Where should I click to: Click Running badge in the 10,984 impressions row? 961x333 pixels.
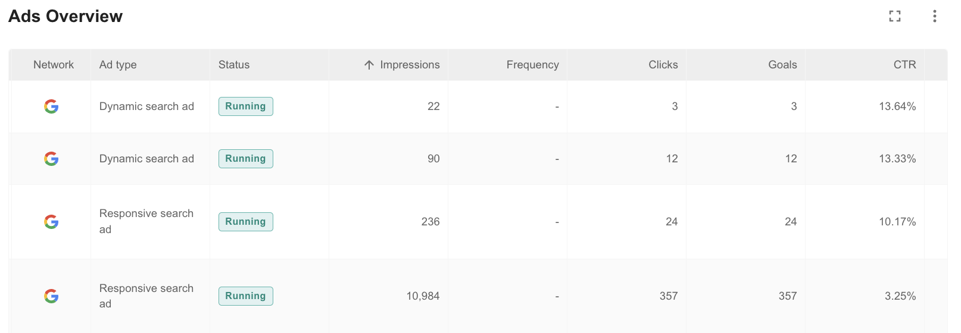(245, 296)
